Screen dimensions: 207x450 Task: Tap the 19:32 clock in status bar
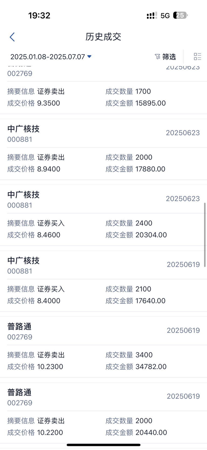39,15
